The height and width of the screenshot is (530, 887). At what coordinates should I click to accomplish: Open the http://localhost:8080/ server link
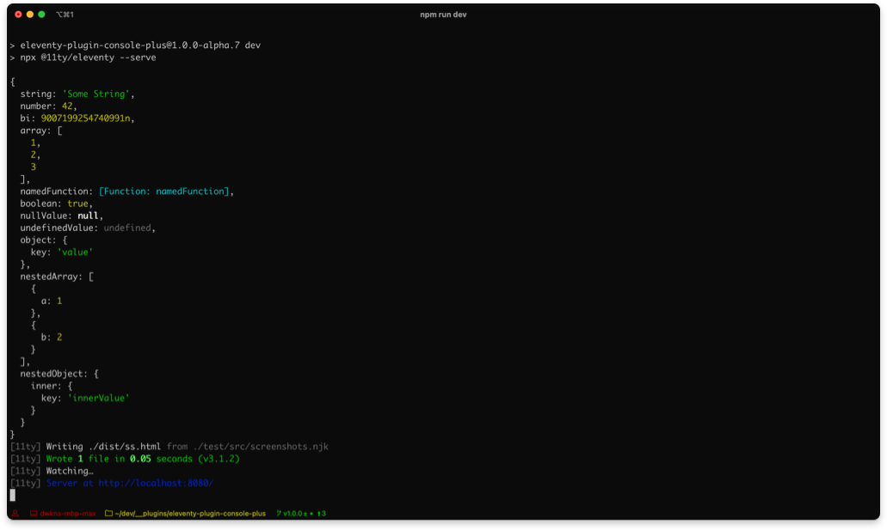156,483
